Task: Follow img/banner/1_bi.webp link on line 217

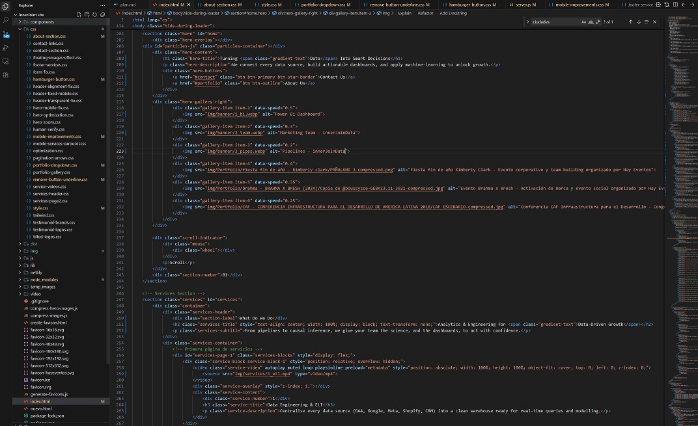Action: [x=232, y=114]
